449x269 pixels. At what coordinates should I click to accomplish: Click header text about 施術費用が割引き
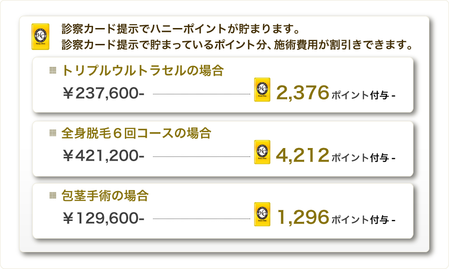[237, 44]
